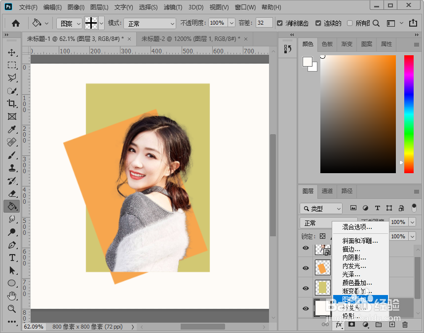Open the tool preset picker arrow

click(x=46, y=23)
